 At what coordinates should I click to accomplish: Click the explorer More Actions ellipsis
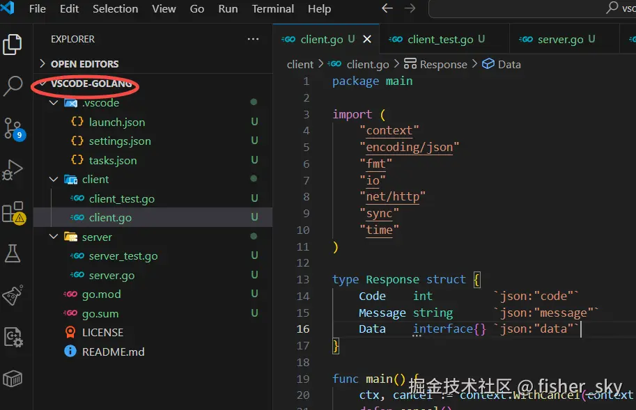click(x=253, y=40)
